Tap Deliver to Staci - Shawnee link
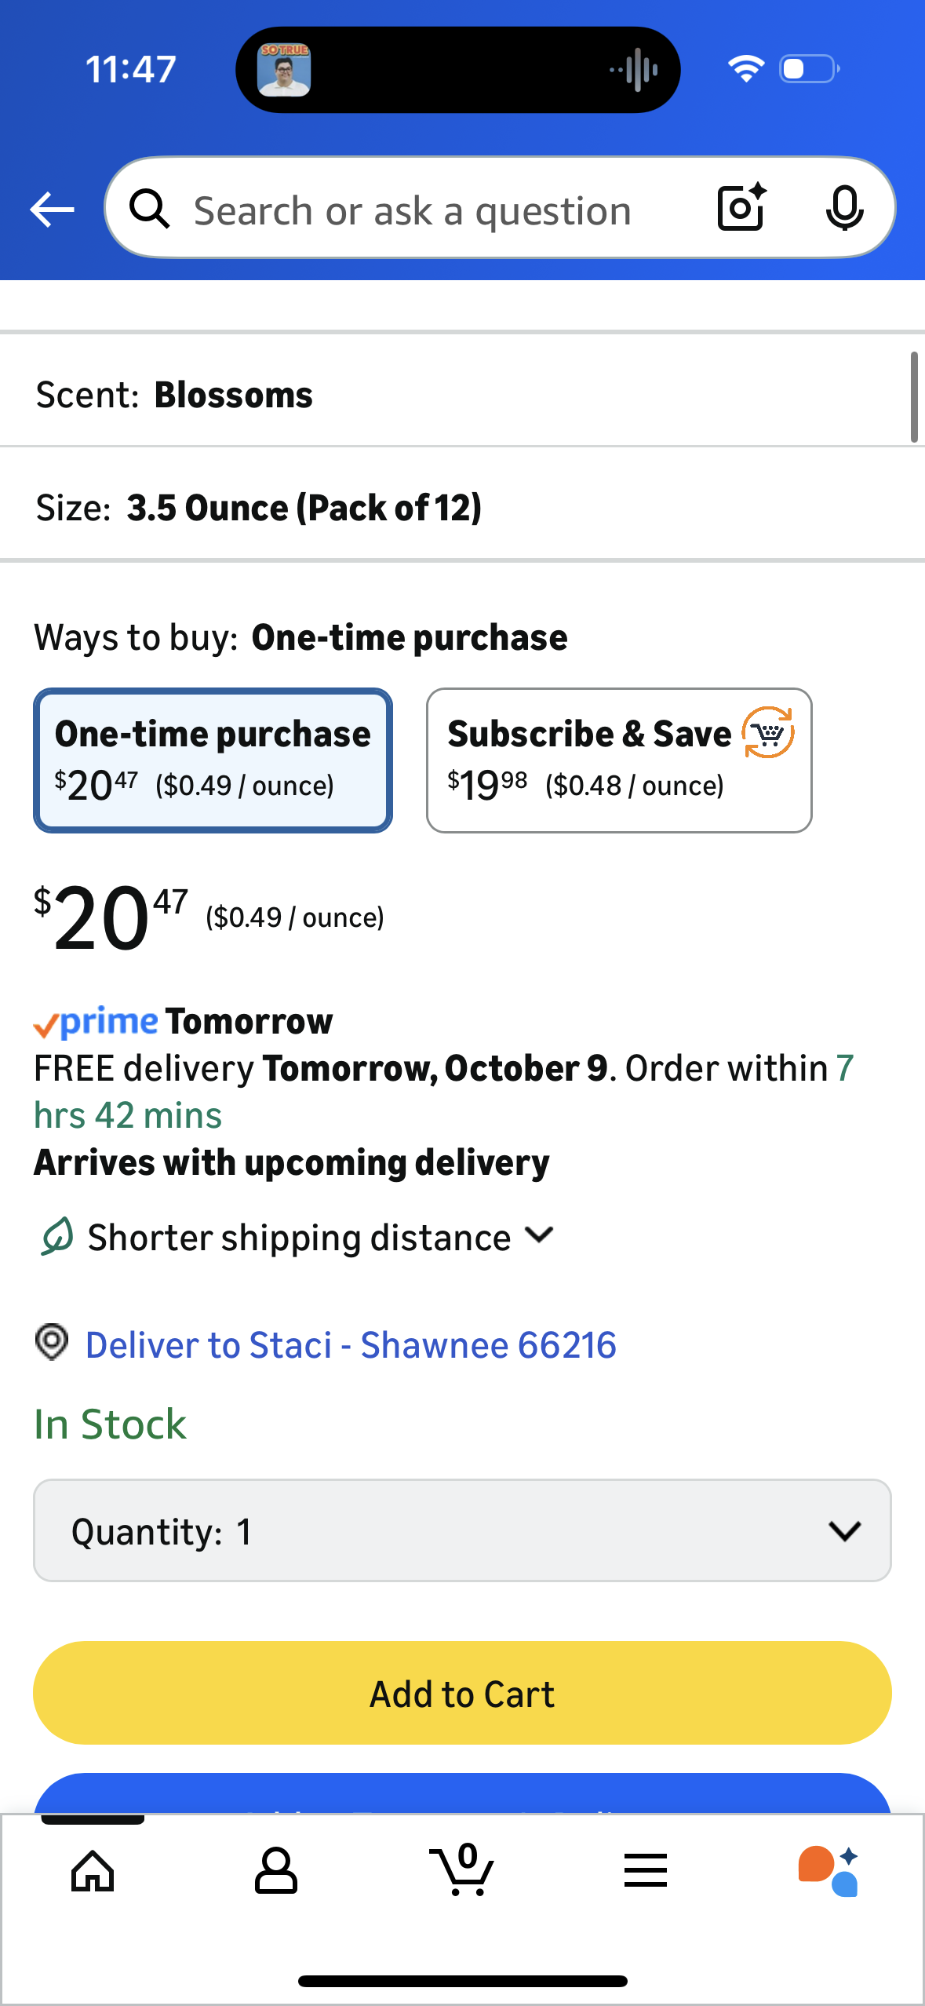 (x=351, y=1344)
